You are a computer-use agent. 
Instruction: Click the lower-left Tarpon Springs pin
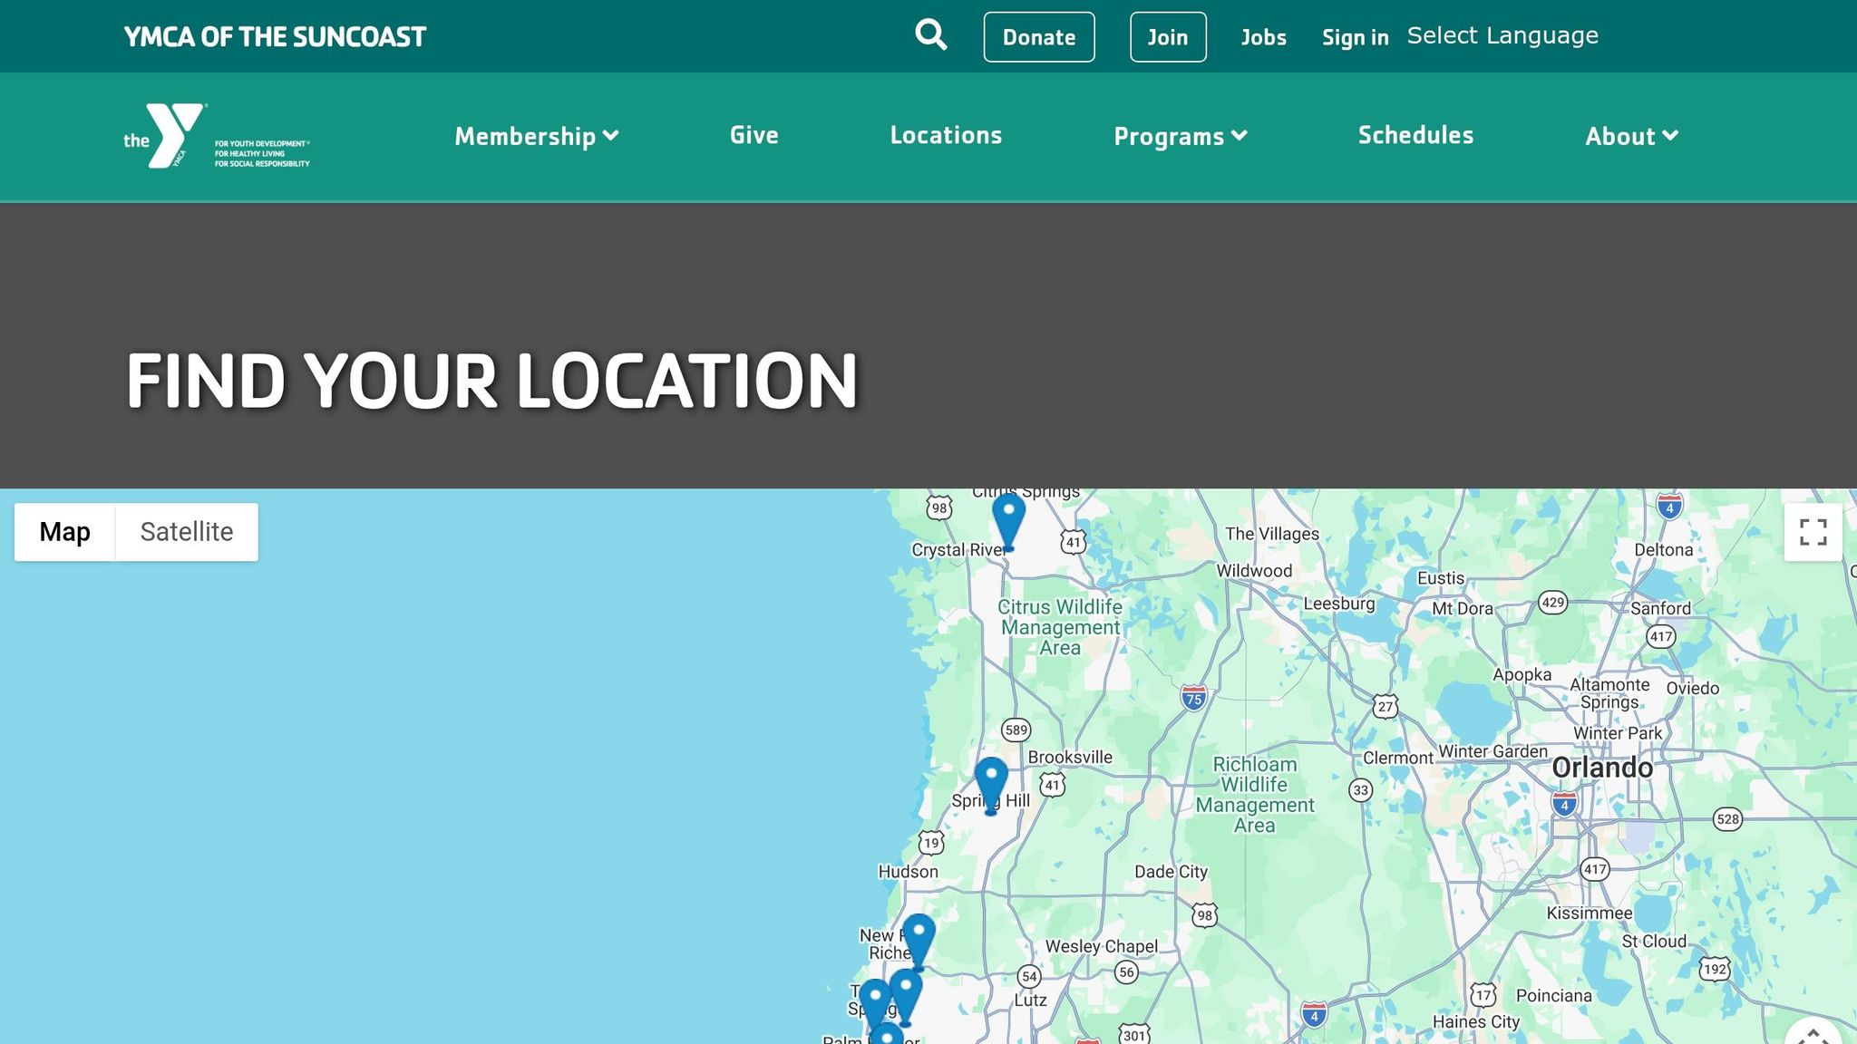[874, 1002]
